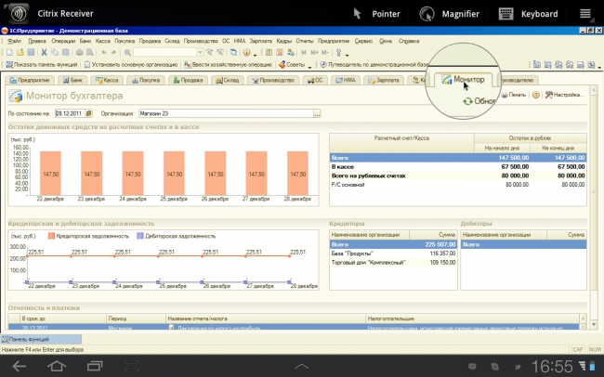Click the new document icon in toolbar
Image resolution: width=604 pixels, height=377 pixels.
coord(9,52)
